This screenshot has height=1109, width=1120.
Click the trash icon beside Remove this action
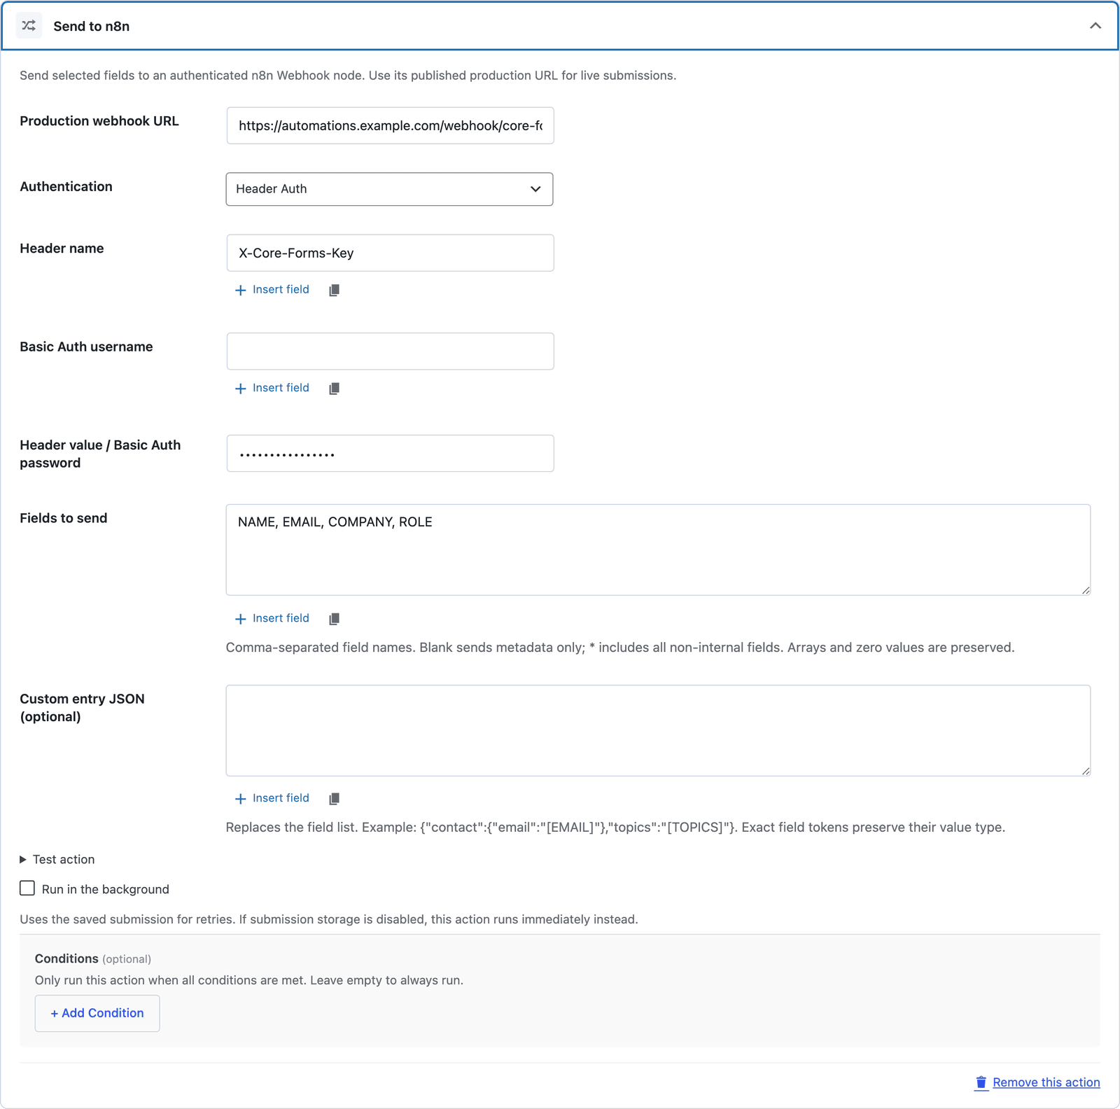(981, 1082)
